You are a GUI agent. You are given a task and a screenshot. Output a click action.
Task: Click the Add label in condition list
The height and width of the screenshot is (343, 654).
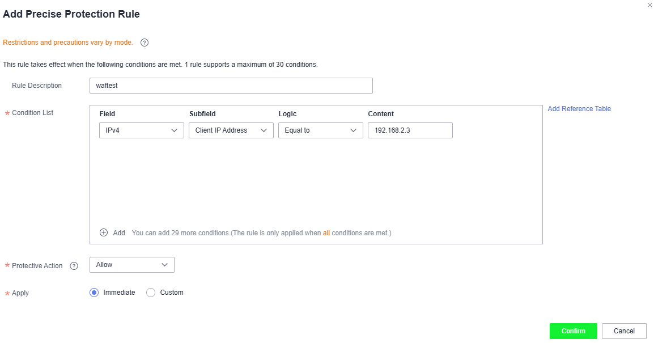[x=119, y=233]
